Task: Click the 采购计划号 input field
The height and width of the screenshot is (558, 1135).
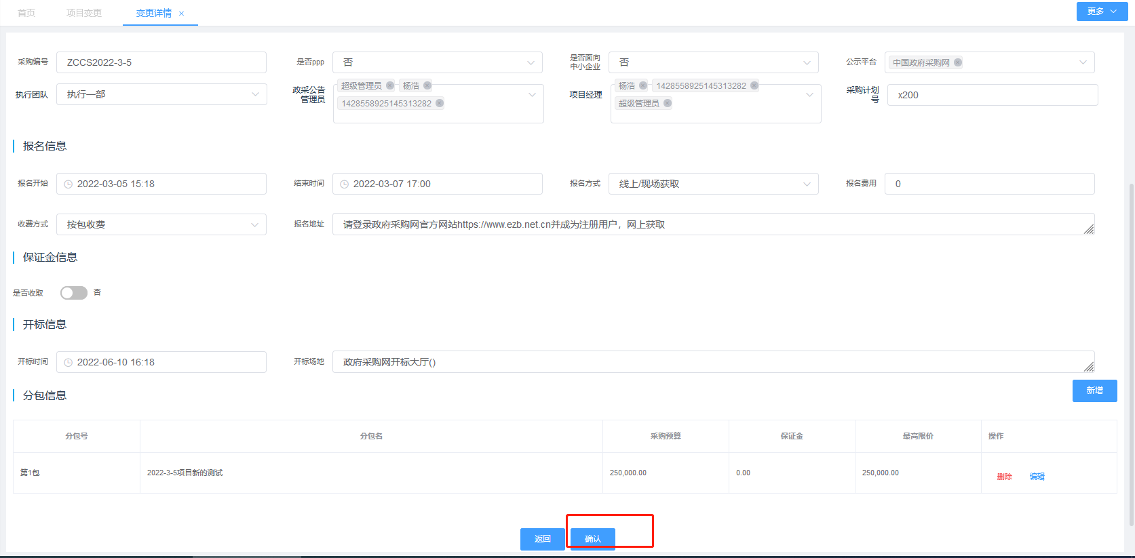Action: (x=993, y=95)
